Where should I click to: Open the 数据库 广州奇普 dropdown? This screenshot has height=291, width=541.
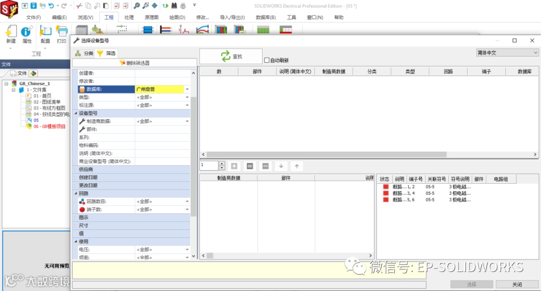(x=187, y=89)
